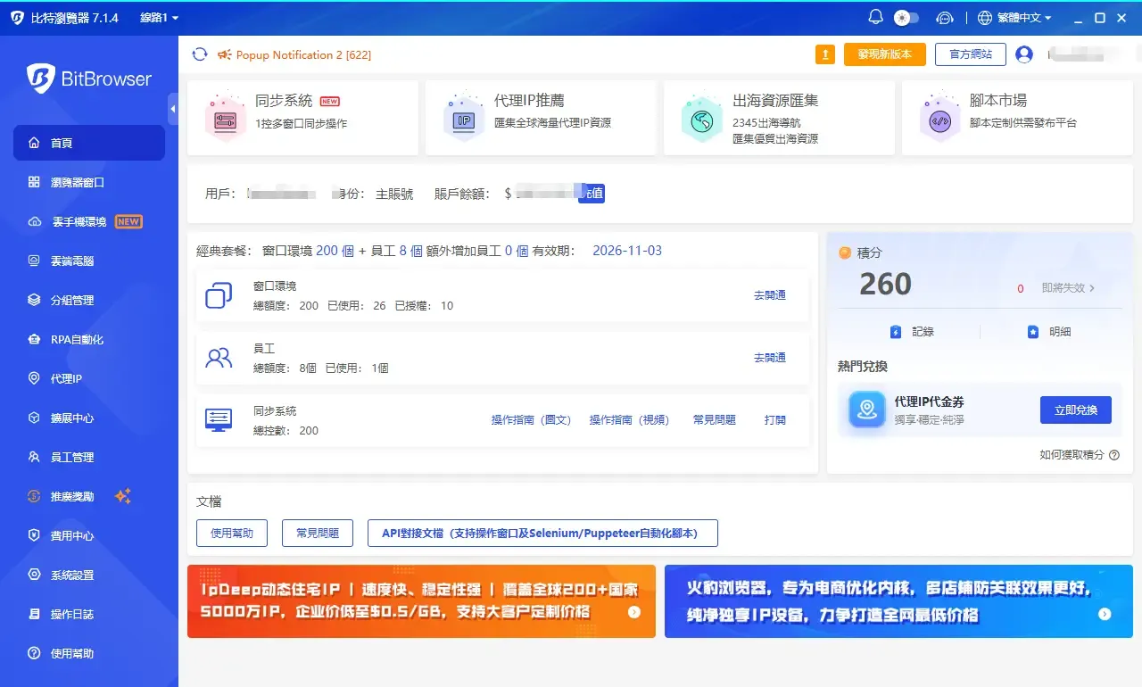This screenshot has height=687, width=1142.
Task: Open 代理IP in sidebar
Action: click(x=89, y=378)
